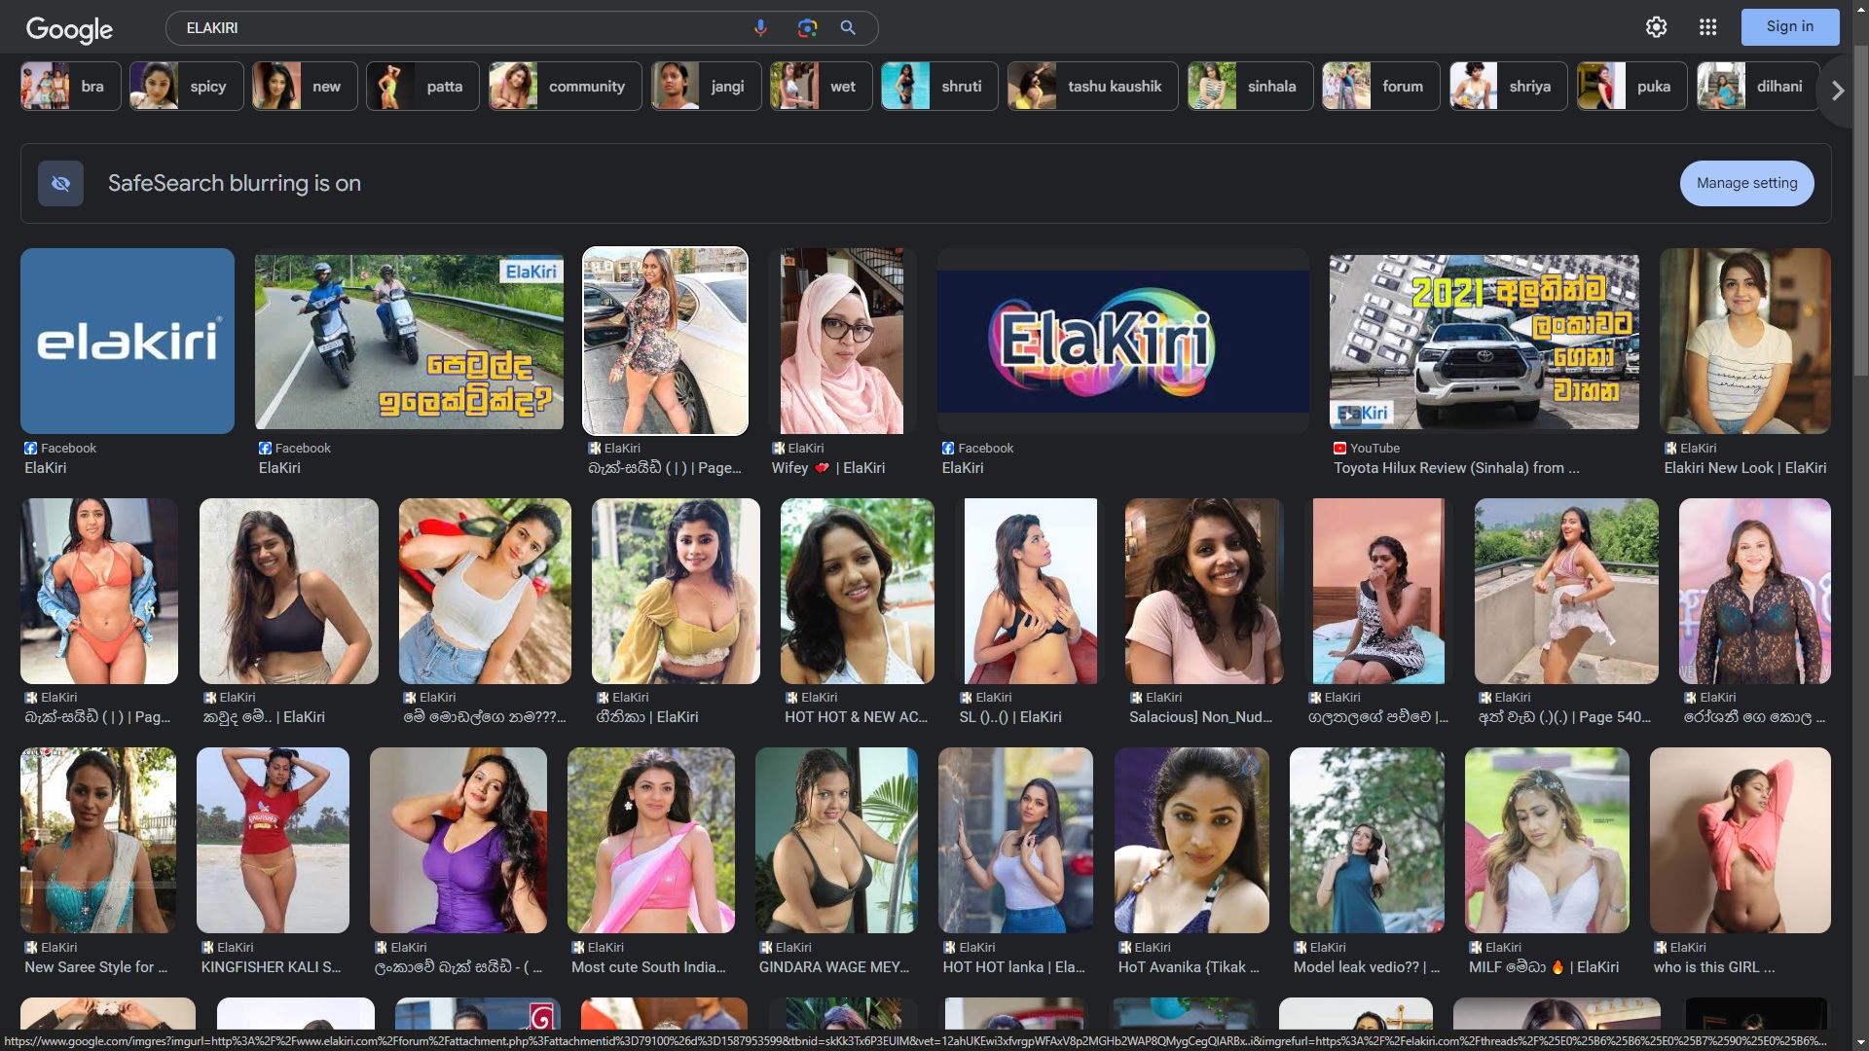Open "Elakiri New Look | ElaKiri" link
This screenshot has height=1051, width=1869.
pos(1745,468)
